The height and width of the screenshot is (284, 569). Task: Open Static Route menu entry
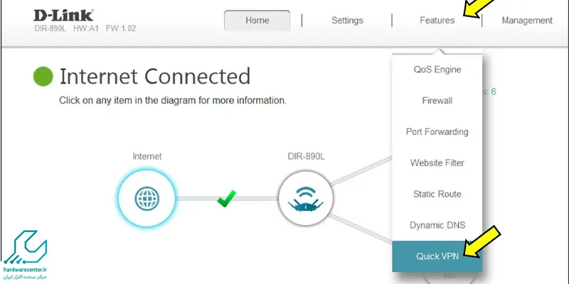tap(437, 194)
